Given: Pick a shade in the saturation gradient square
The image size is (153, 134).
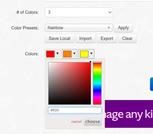Looking at the screenshot, I should [70, 83].
